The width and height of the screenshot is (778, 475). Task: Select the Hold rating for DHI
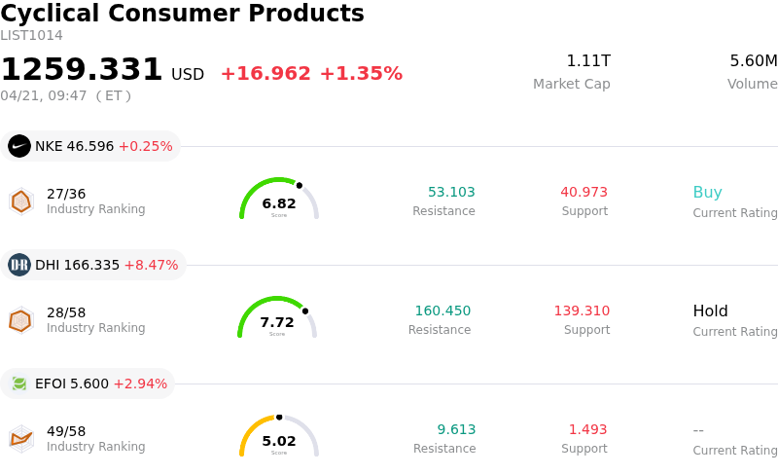point(710,311)
